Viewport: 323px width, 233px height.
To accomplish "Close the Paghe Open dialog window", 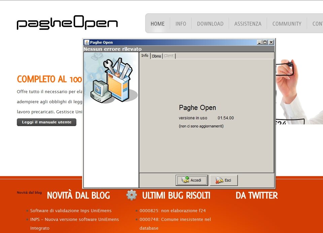I will [271, 42].
